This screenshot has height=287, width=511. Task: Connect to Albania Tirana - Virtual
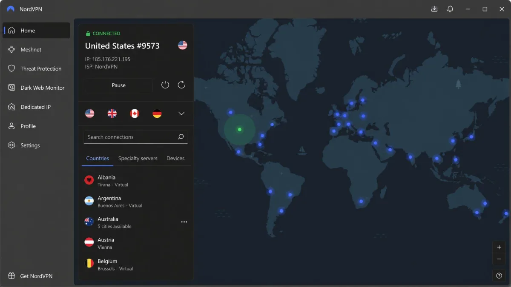pos(136,181)
